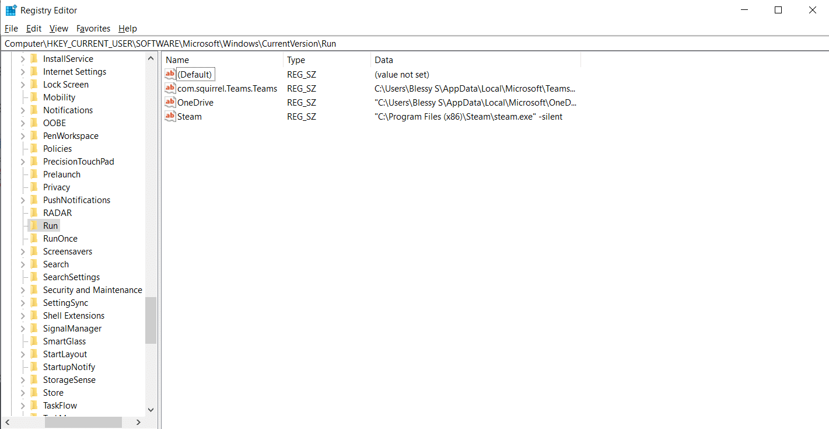
Task: Click the InstallService folder icon
Action: tap(34, 59)
